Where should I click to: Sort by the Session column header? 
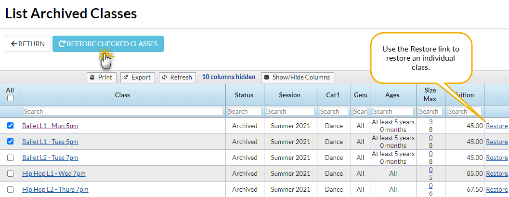[x=289, y=95]
